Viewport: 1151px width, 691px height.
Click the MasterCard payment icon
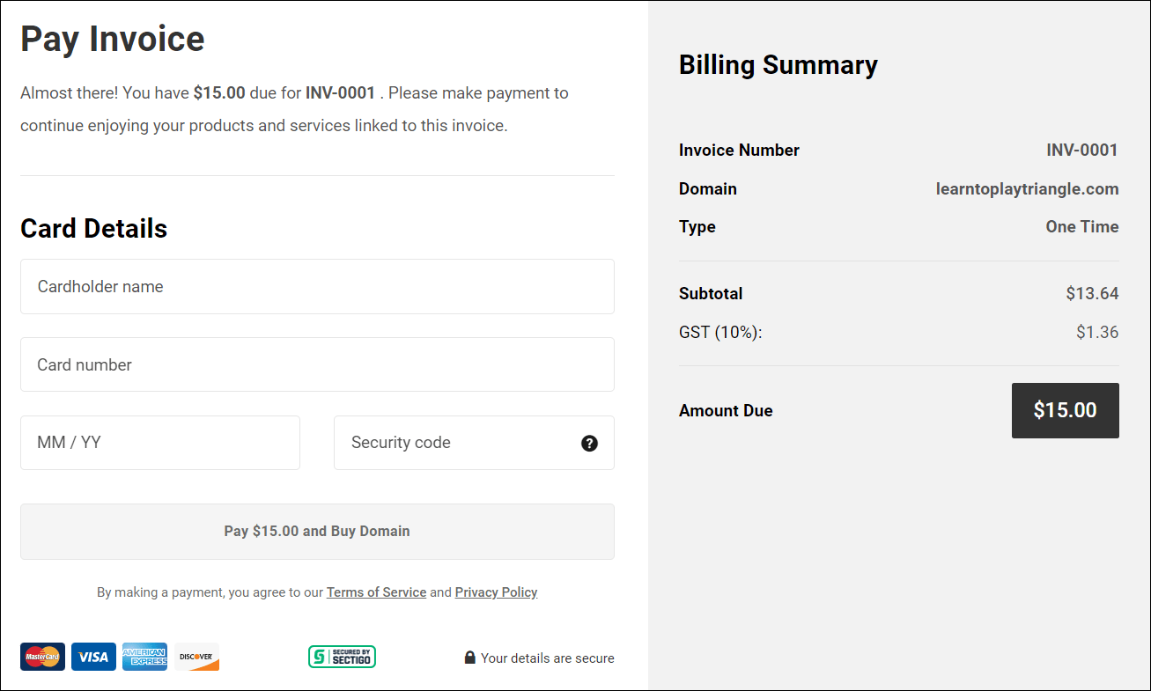42,657
